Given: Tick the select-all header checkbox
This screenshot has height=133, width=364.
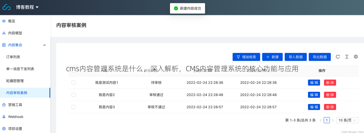Looking at the screenshot, I should point(74,71).
